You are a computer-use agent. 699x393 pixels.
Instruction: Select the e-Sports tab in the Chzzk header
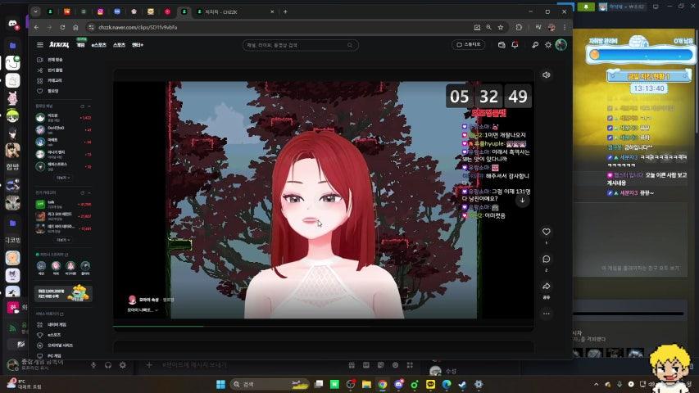click(x=99, y=45)
